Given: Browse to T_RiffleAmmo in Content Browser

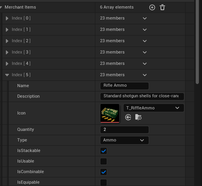Looking at the screenshot, I should click(x=138, y=117).
